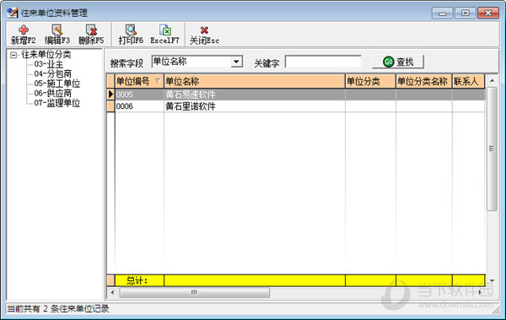Select the cell with code 0006
This screenshot has width=506, height=320.
(139, 106)
